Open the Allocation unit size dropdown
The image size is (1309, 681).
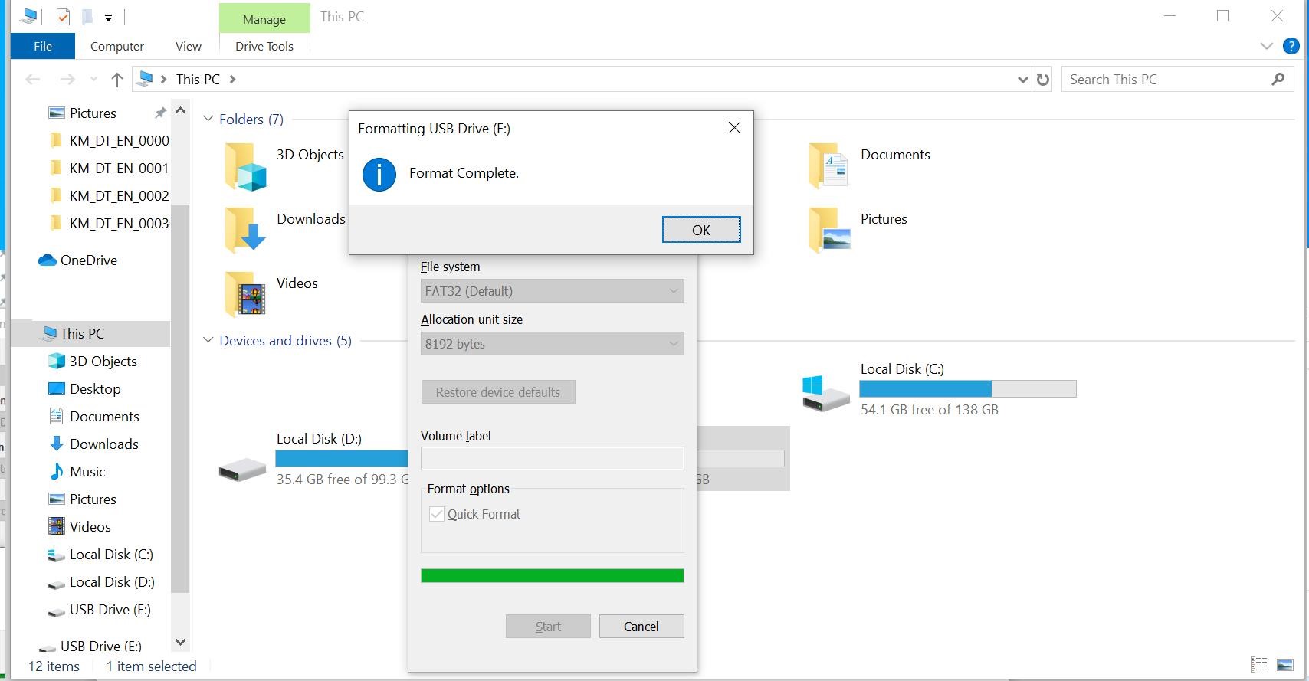pos(552,344)
